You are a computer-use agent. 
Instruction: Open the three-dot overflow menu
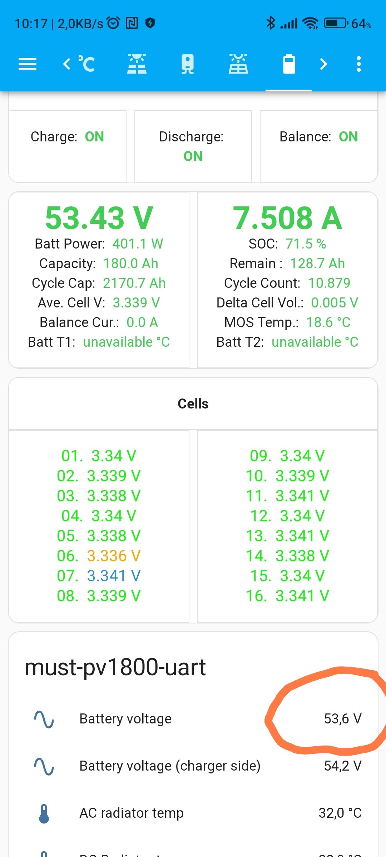(359, 64)
